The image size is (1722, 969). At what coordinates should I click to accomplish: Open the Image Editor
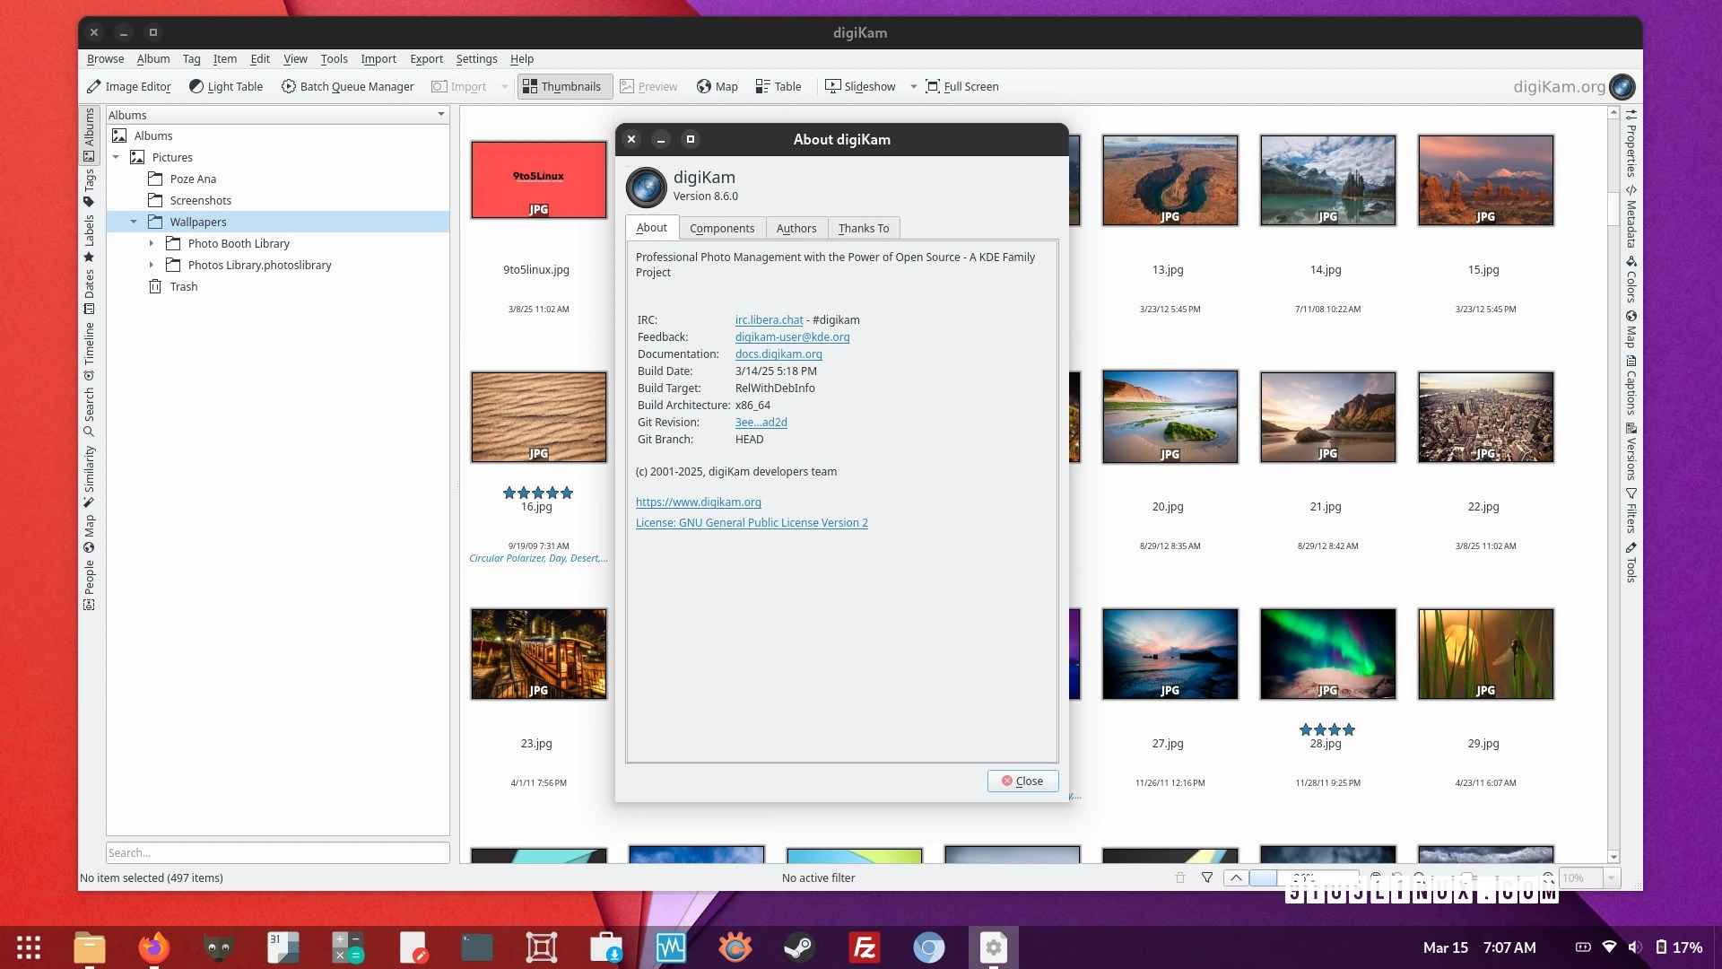[129, 86]
